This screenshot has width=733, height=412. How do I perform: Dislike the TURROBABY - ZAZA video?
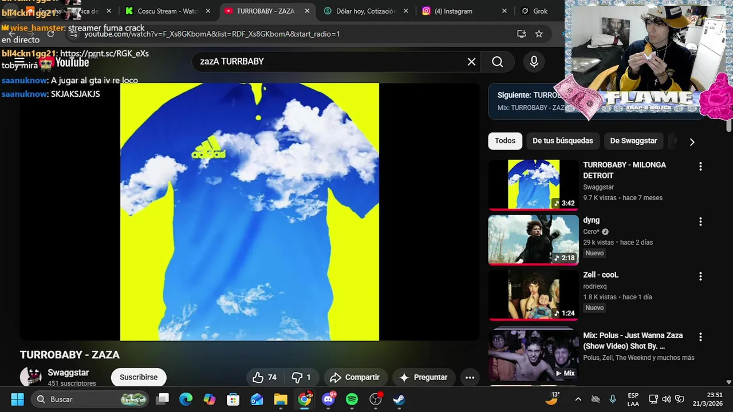(302, 377)
